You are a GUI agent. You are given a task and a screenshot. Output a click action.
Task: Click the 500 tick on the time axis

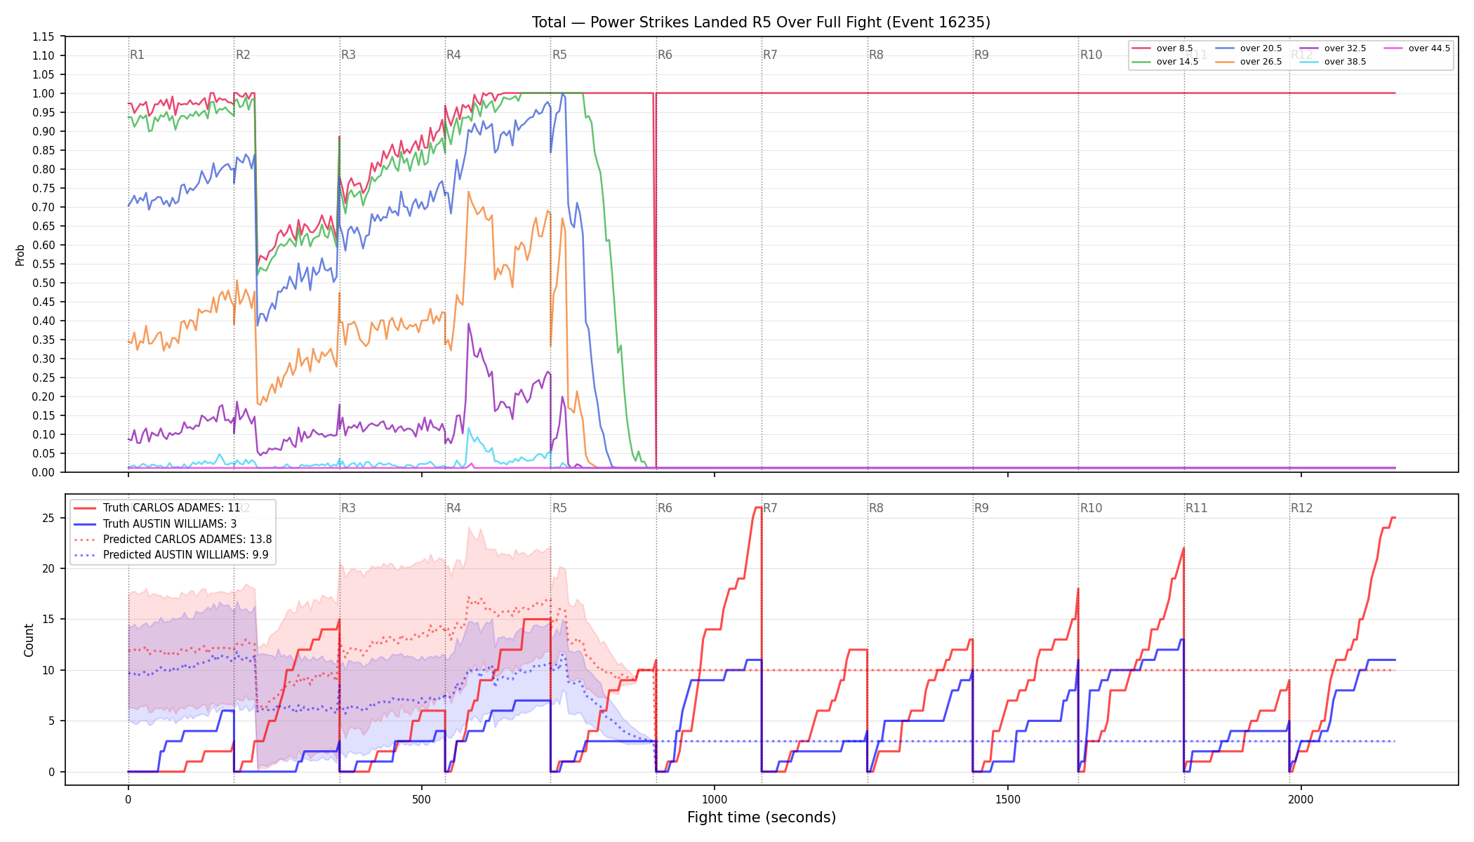point(421,799)
